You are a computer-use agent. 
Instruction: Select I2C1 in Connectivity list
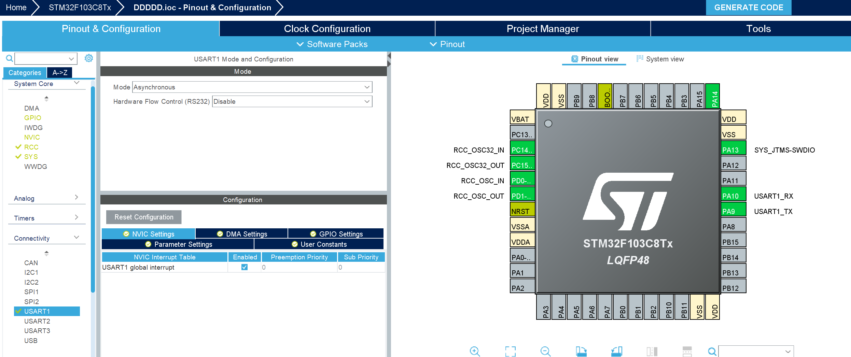[x=31, y=272]
